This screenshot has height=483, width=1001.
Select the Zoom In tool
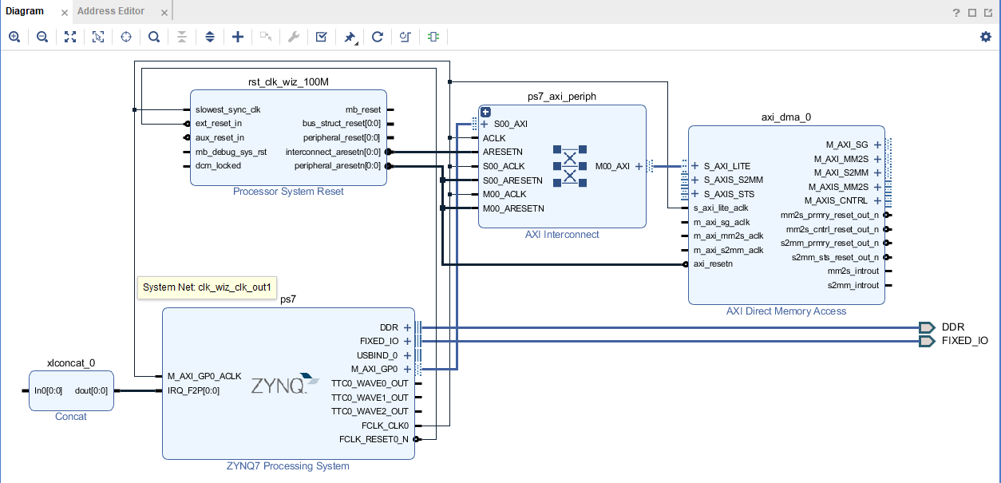point(14,36)
